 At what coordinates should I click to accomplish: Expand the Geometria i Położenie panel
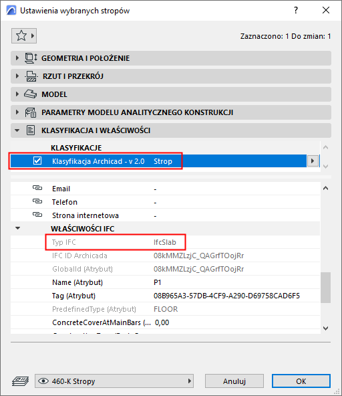coord(17,58)
